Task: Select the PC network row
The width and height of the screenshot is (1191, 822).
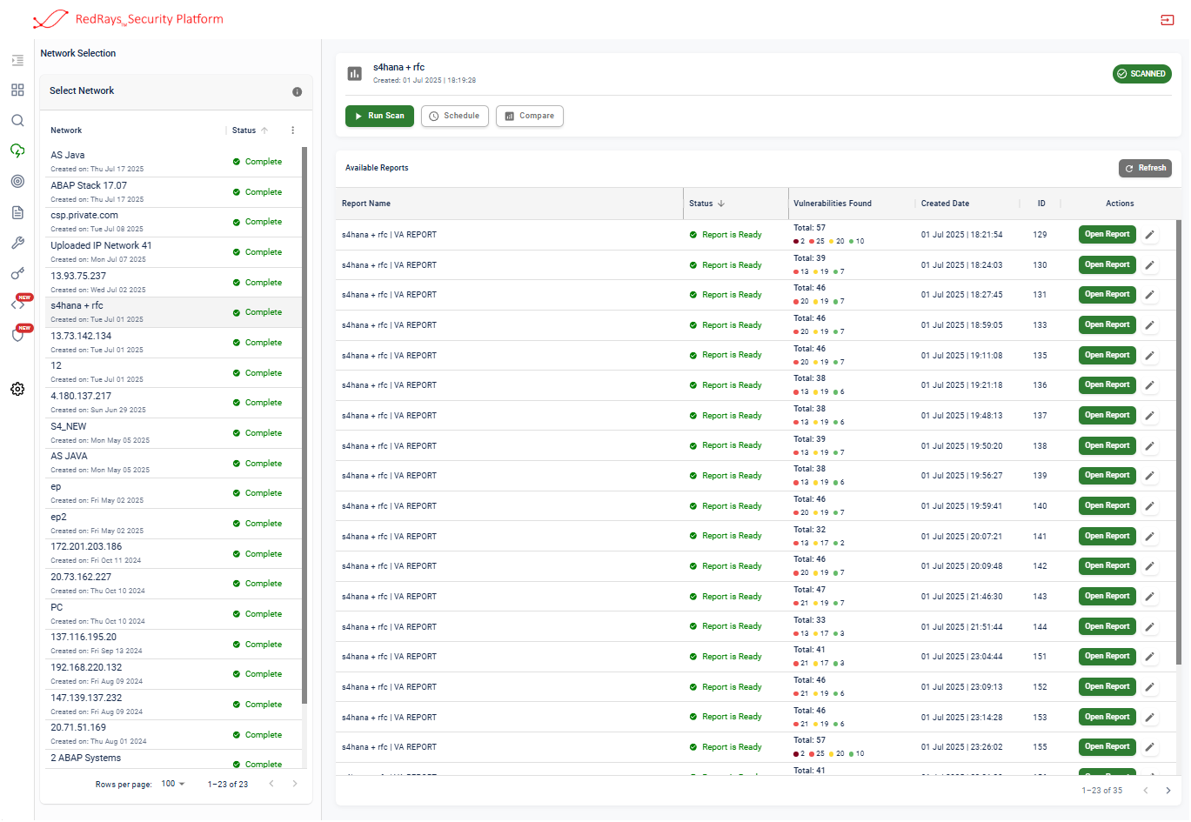Action: [x=173, y=614]
